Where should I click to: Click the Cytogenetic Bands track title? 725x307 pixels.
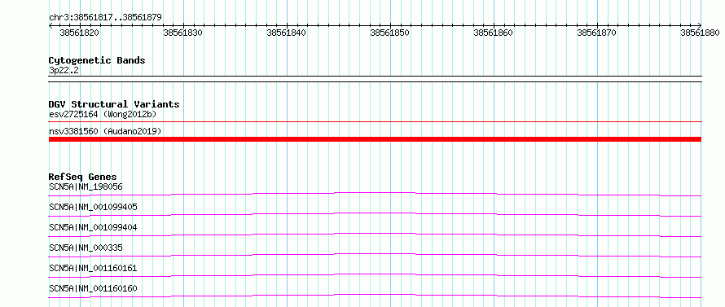coord(97,60)
